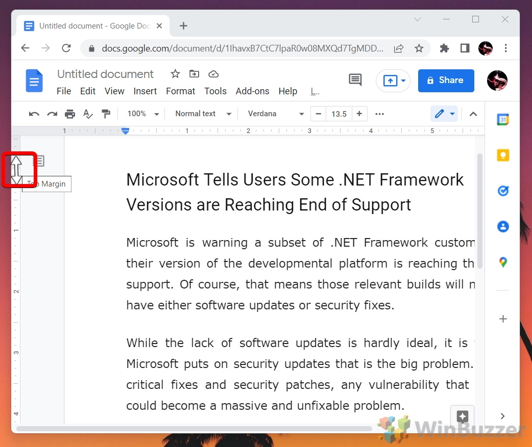Run spelling and grammar check icon
The width and height of the screenshot is (532, 447).
pos(88,114)
